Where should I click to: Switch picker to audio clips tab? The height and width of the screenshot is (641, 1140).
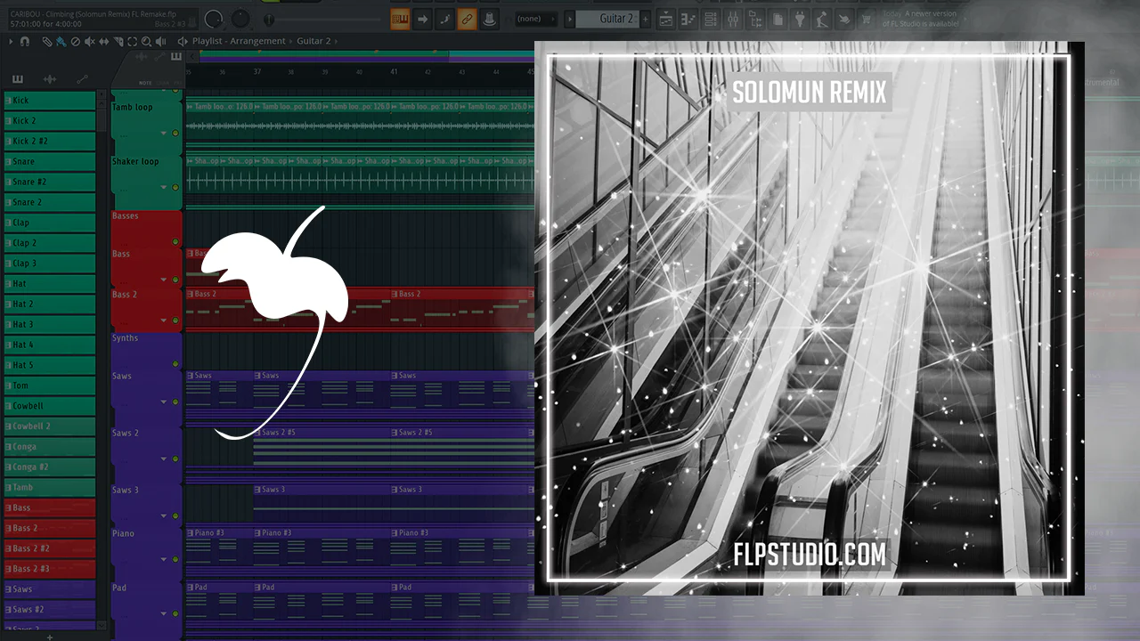click(50, 79)
